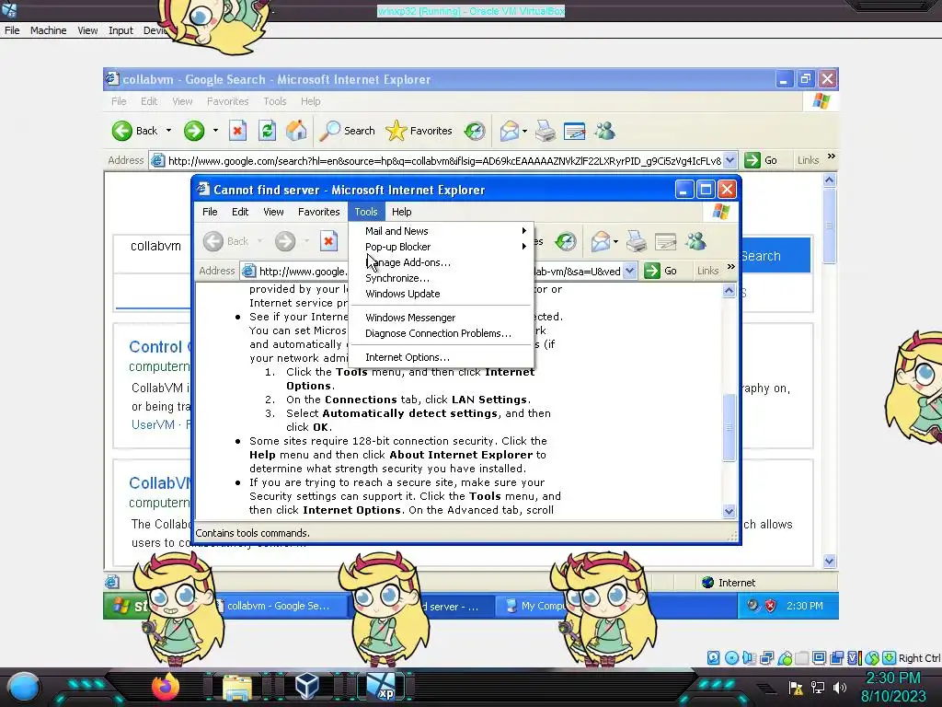This screenshot has height=707, width=942.
Task: Launch Windows Messenger from Tools menu
Action: click(441, 318)
